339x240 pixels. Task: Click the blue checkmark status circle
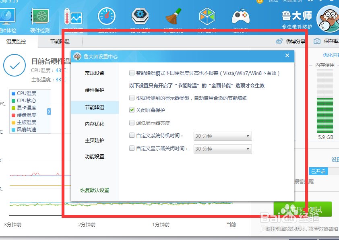(x=14, y=65)
